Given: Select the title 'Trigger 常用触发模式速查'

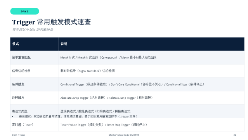Looking at the screenshot, I should tap(51, 22).
